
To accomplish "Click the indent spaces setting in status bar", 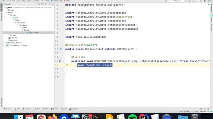I will coord(203,112).
